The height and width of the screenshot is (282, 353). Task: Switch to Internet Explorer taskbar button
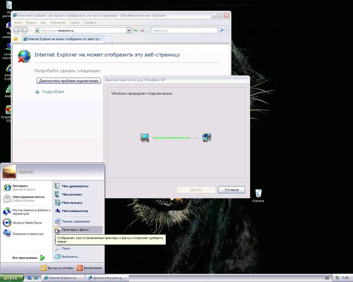[63, 278]
